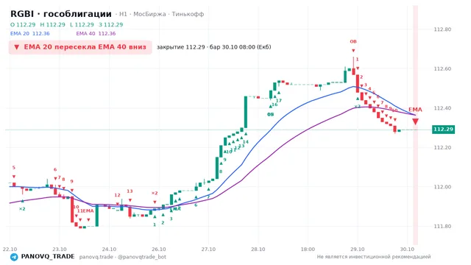Click the current price tag 112.29

(x=443, y=130)
